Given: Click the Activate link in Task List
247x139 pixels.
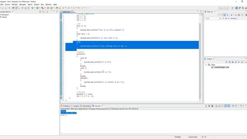Looking at the screenshot, I should 234,19.
